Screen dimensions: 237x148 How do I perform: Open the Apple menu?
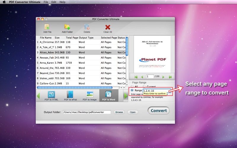coord(4,2)
